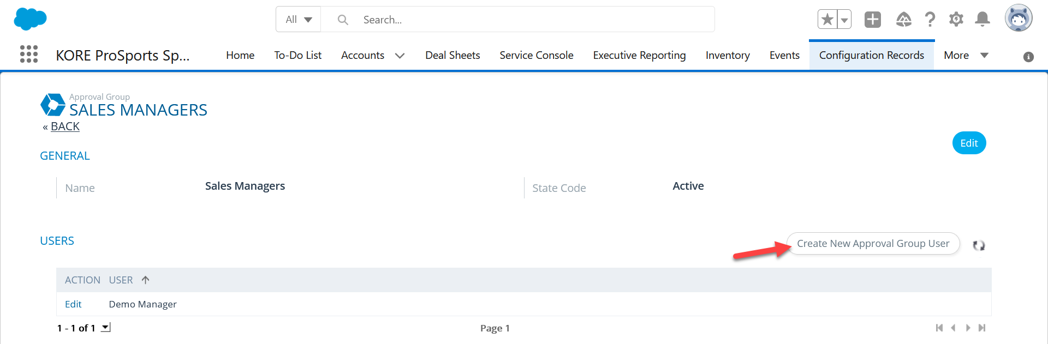Open the App Launcher dots grid
1048x344 pixels.
[29, 54]
